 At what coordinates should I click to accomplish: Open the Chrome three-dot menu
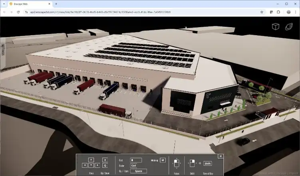[x=296, y=12]
